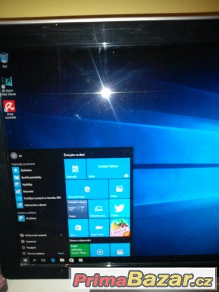This screenshot has height=292, width=219.
Task: Open the Phone Companion tile
Action: (x=98, y=209)
